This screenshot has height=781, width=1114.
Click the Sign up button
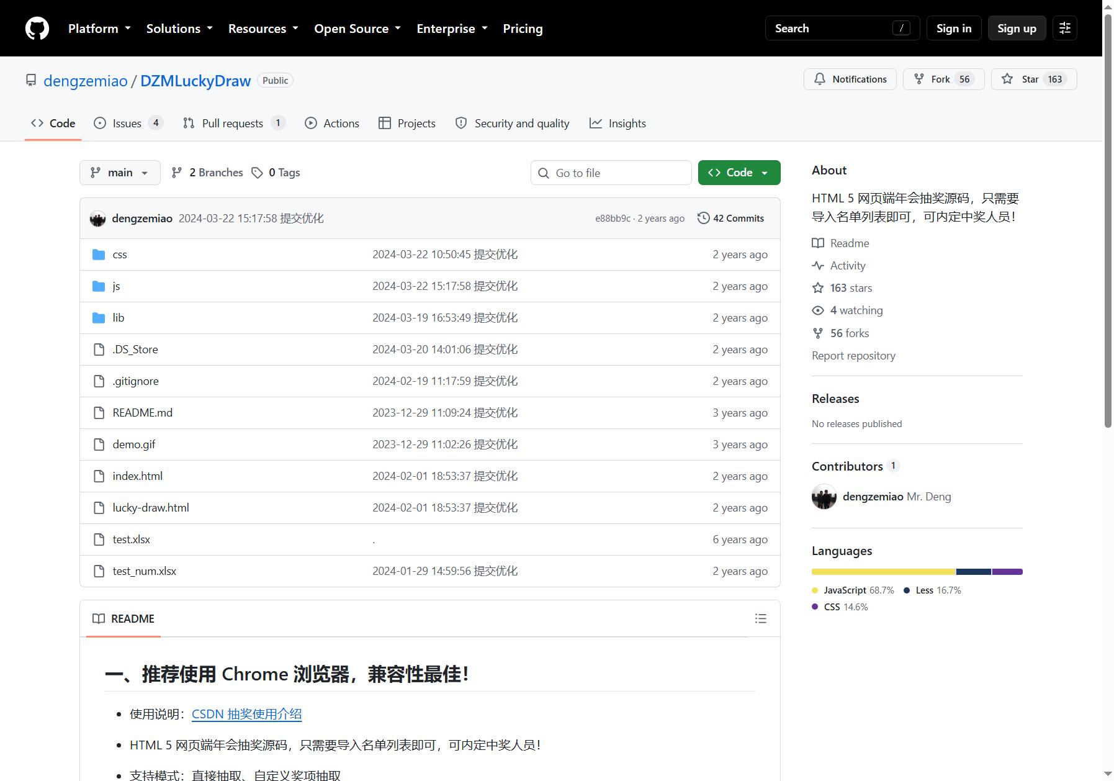click(x=1017, y=28)
